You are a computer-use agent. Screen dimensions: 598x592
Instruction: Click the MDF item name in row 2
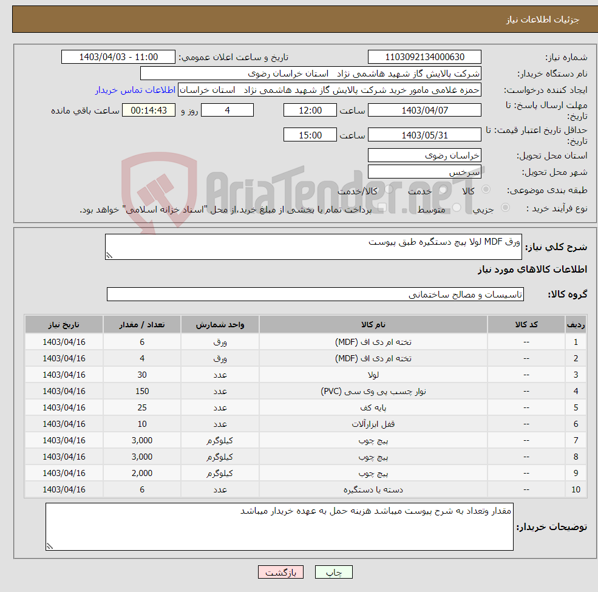point(373,358)
